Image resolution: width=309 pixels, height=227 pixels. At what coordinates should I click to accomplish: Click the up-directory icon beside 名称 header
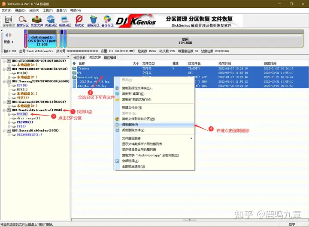74,63
